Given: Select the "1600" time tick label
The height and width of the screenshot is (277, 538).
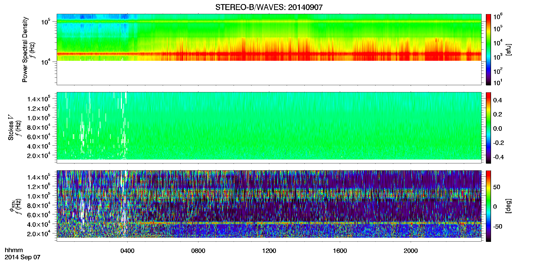Looking at the screenshot, I should tap(340, 251).
